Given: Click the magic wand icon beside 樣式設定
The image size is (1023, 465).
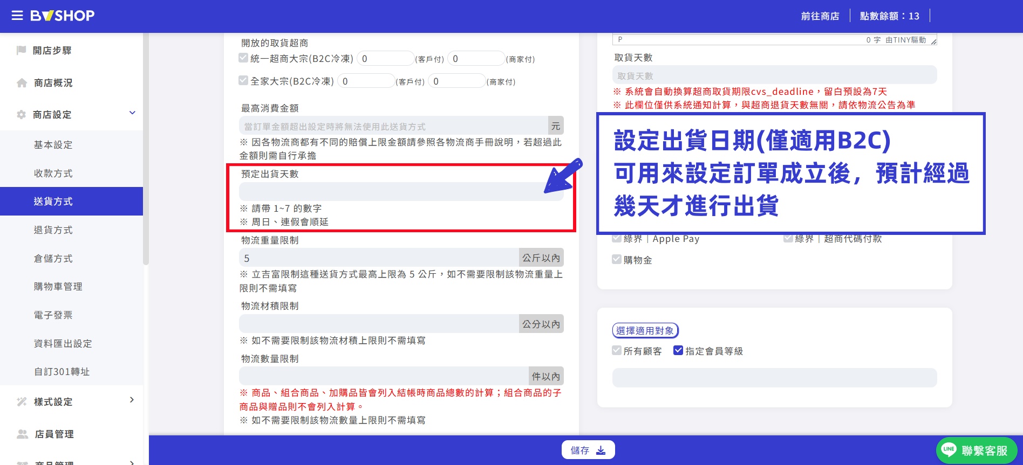Looking at the screenshot, I should tap(22, 402).
